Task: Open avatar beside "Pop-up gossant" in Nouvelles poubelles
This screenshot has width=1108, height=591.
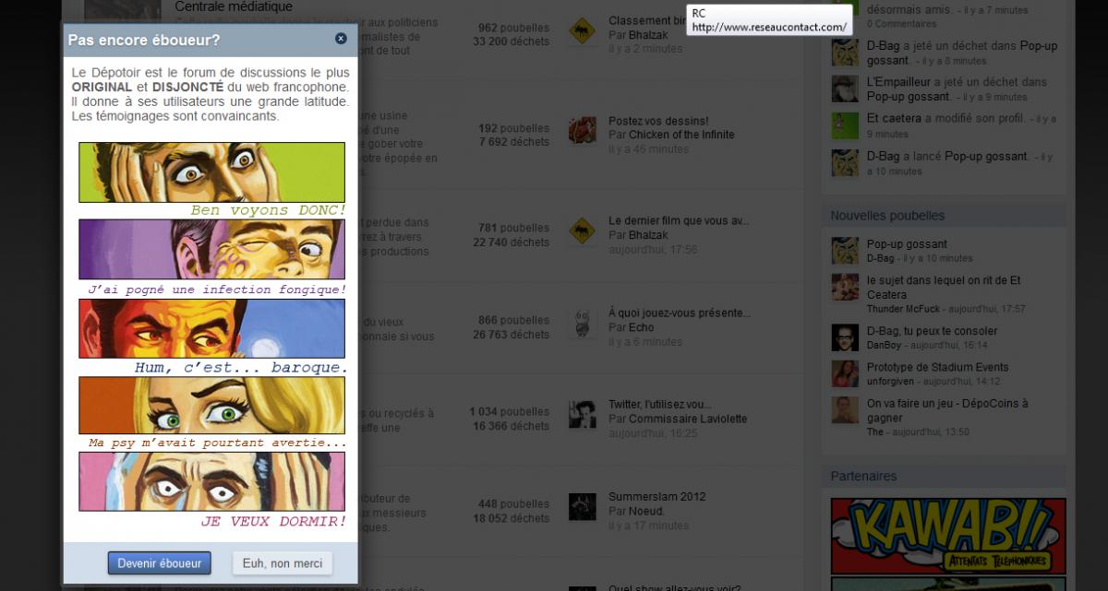Action: coord(845,251)
